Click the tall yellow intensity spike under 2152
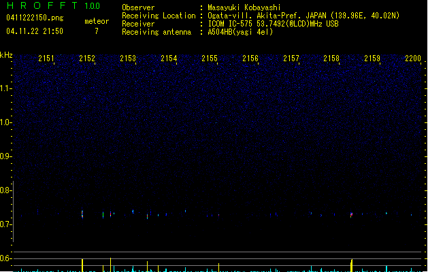 point(82,265)
